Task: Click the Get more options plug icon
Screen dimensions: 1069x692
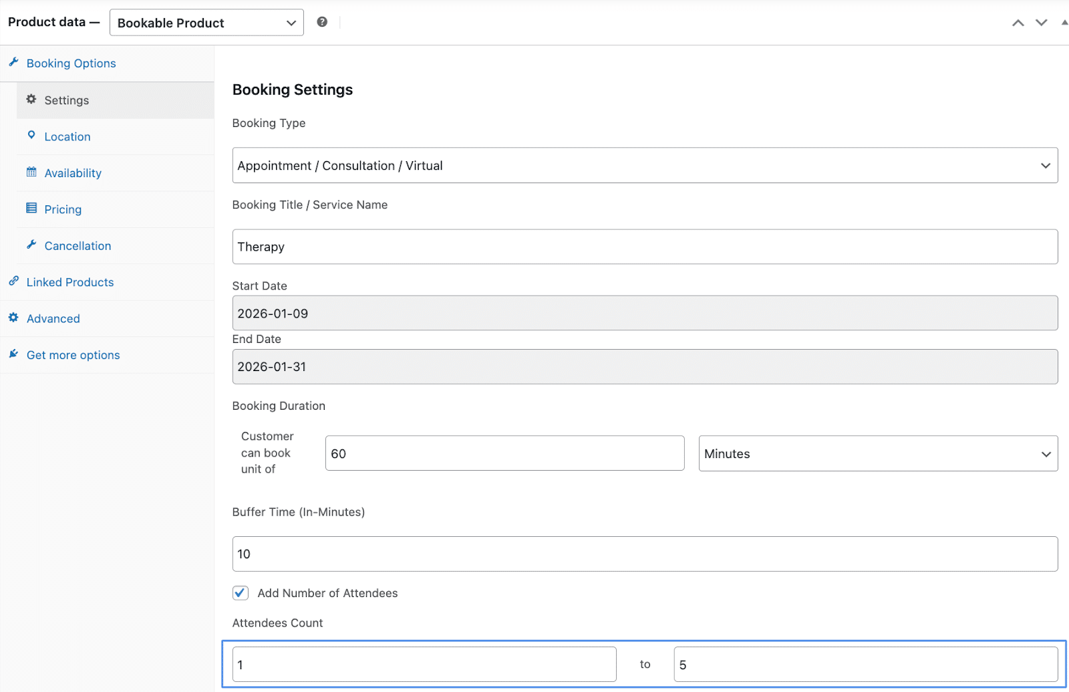Action: 13,354
